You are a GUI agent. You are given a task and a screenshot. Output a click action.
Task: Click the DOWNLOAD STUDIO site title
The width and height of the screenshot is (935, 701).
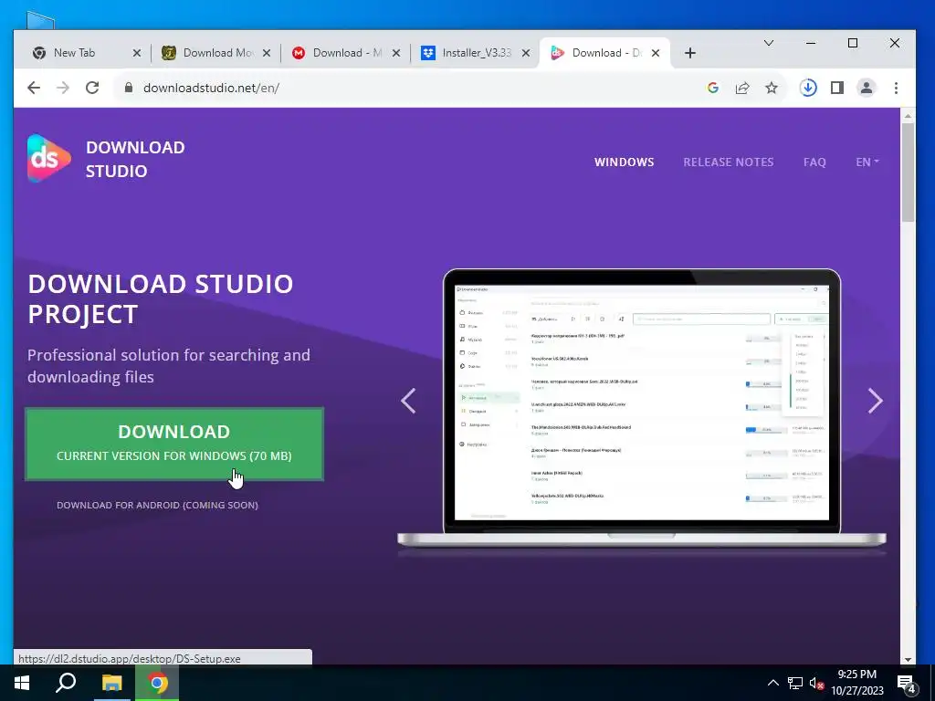(x=135, y=159)
